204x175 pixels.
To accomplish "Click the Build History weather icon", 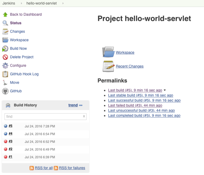I will pos(8,105).
